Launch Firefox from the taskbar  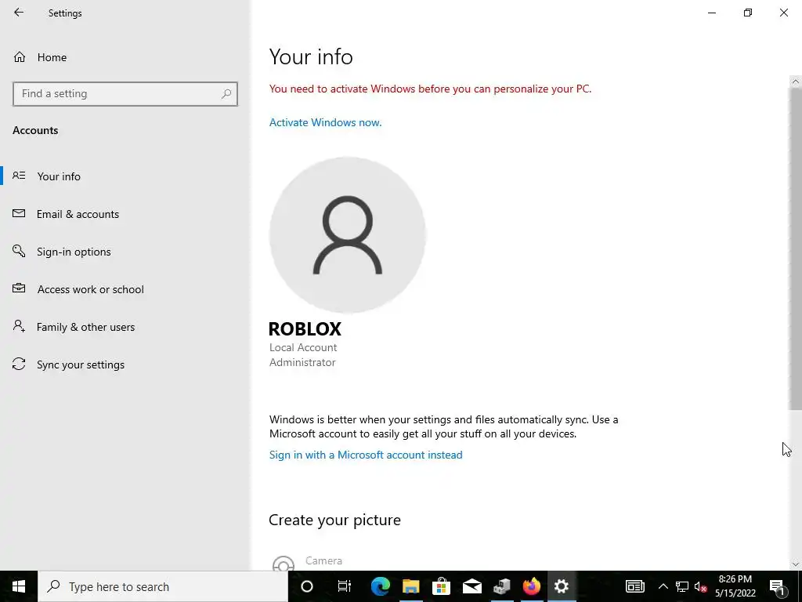(532, 586)
